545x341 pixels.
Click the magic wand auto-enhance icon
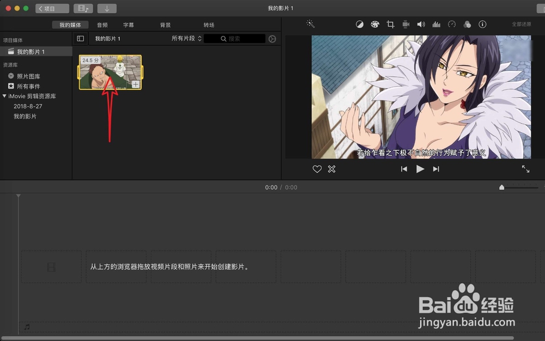coord(311,24)
